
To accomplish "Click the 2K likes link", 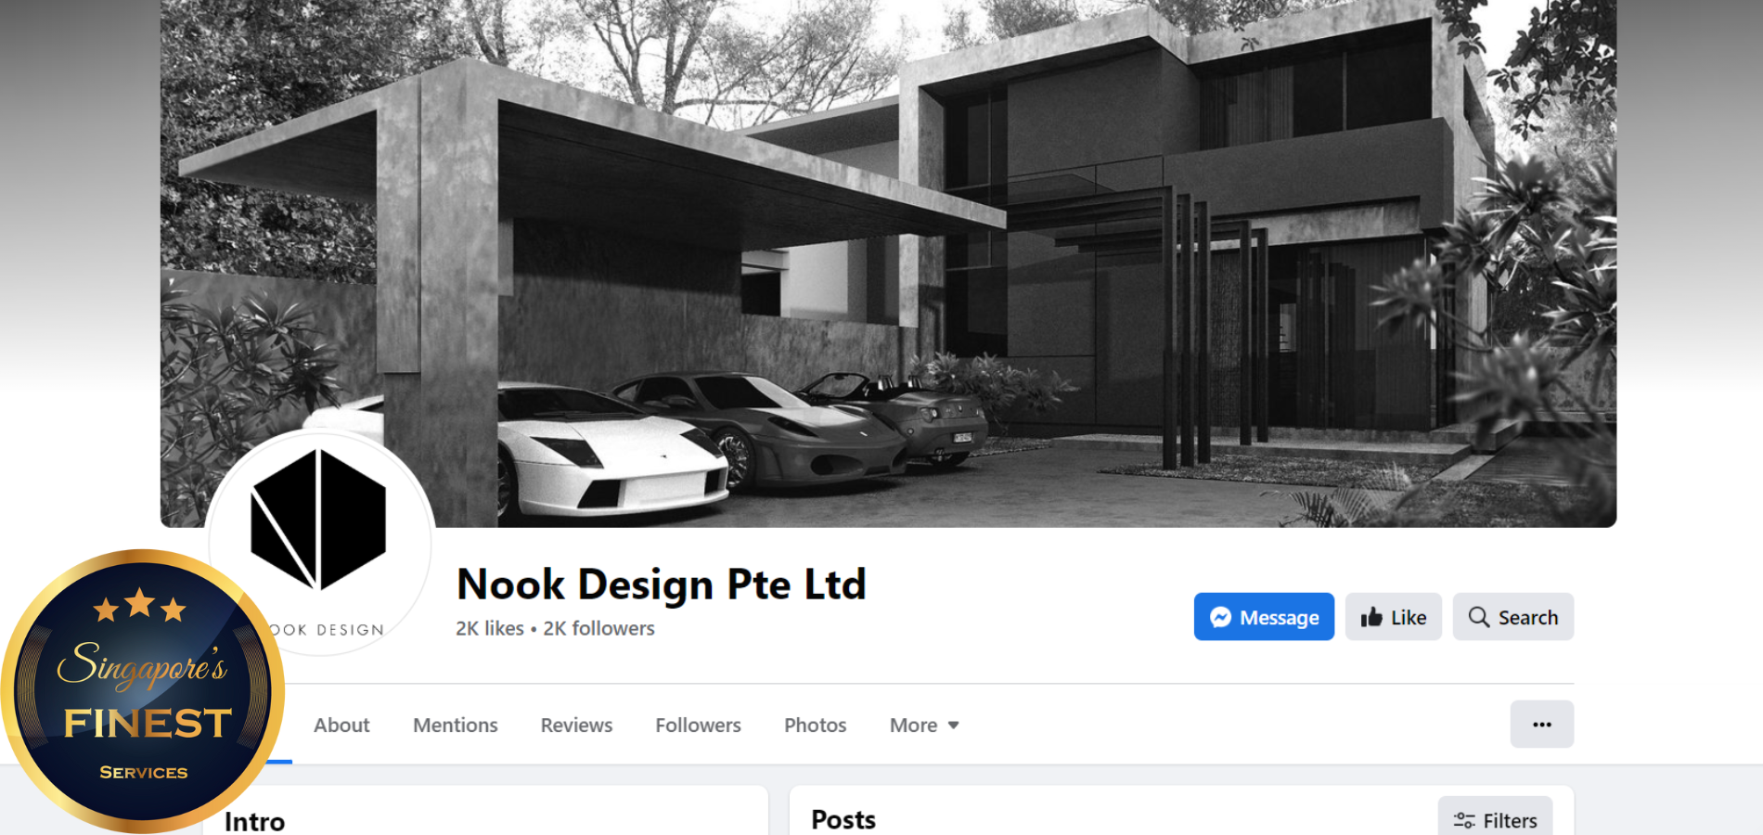I will point(490,628).
